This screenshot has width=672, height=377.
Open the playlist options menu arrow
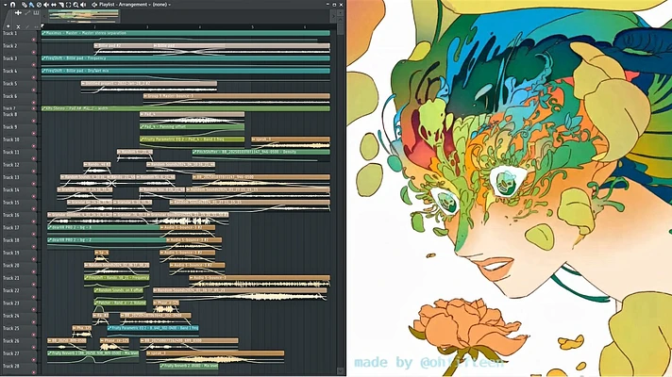5,5
